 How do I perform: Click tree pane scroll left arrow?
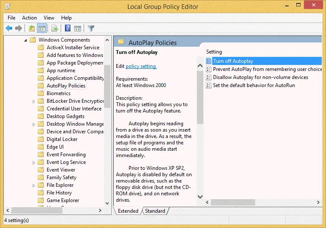coord(8,210)
